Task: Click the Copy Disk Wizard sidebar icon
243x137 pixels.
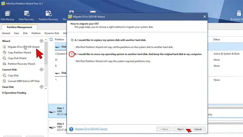Action: (x=4, y=58)
